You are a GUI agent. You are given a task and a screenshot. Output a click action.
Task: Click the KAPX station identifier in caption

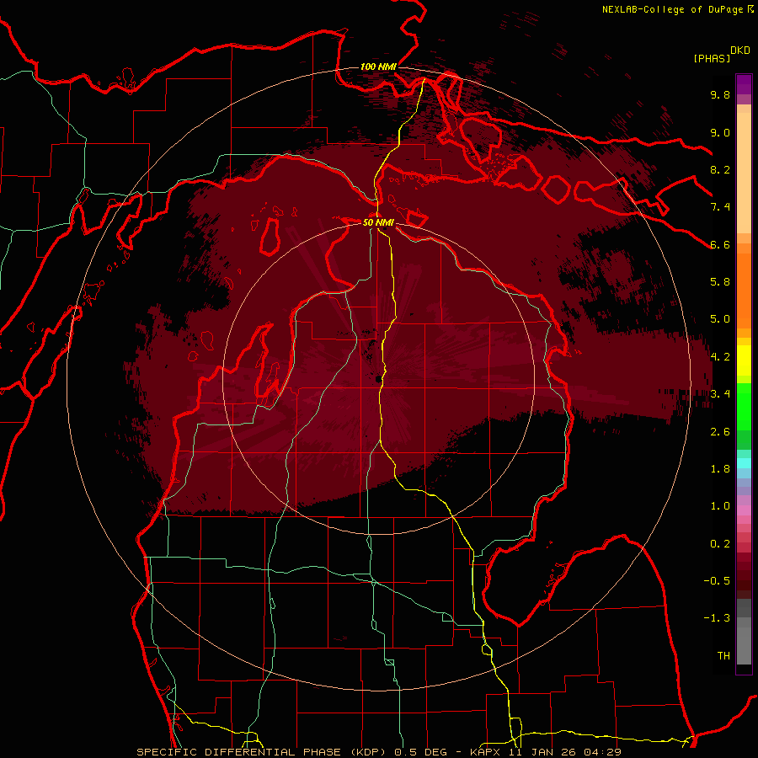(485, 752)
